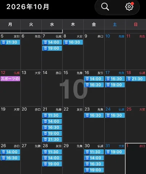Screen dimensions: 146x174
Task: Open the 19:00 event on October 17
Action: [115, 85]
